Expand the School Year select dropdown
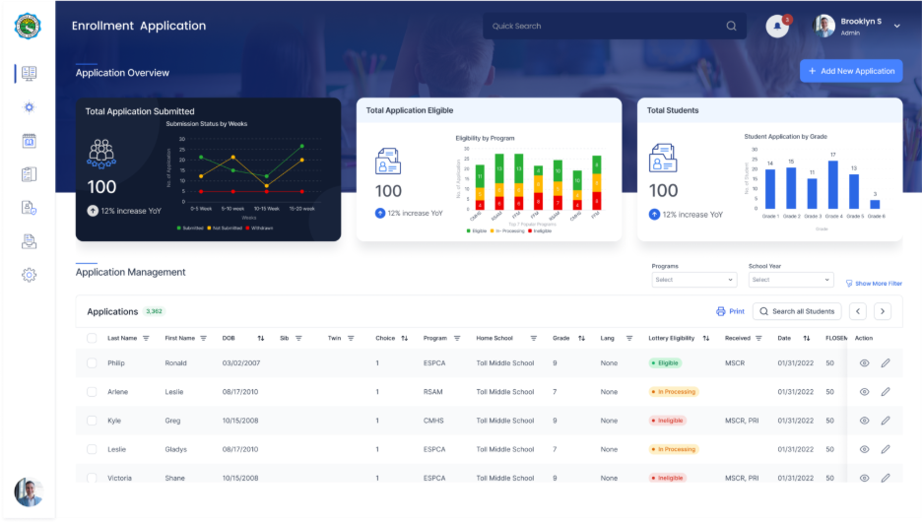The width and height of the screenshot is (922, 523). 789,280
